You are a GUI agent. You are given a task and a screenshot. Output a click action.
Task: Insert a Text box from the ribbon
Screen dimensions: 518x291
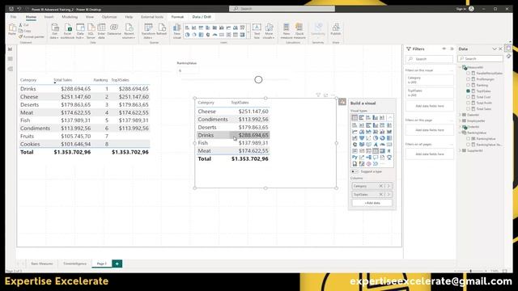coord(257,31)
